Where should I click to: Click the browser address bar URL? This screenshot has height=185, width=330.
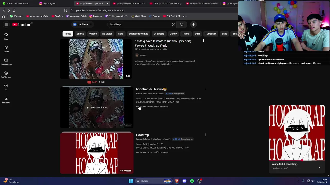point(100,10)
